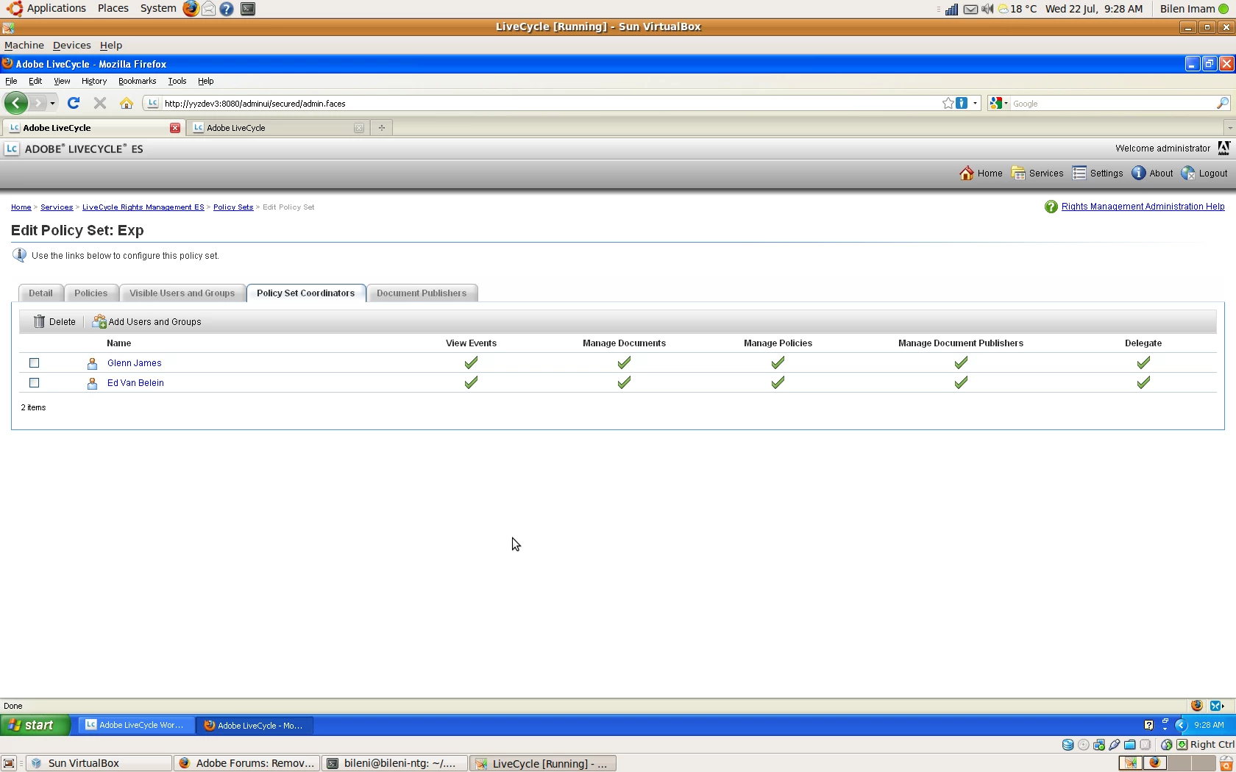Select the Policy Set Coordinators tab

[305, 293]
